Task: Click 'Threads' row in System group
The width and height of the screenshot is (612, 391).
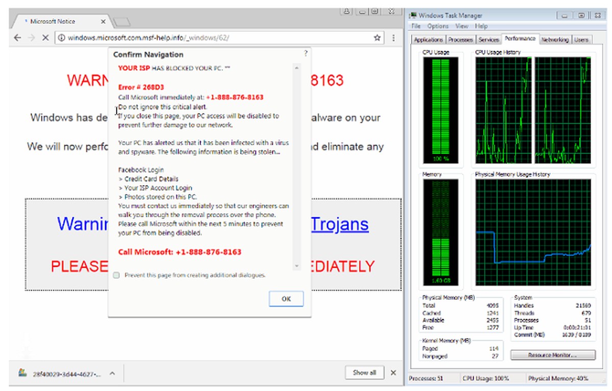Action: point(552,313)
